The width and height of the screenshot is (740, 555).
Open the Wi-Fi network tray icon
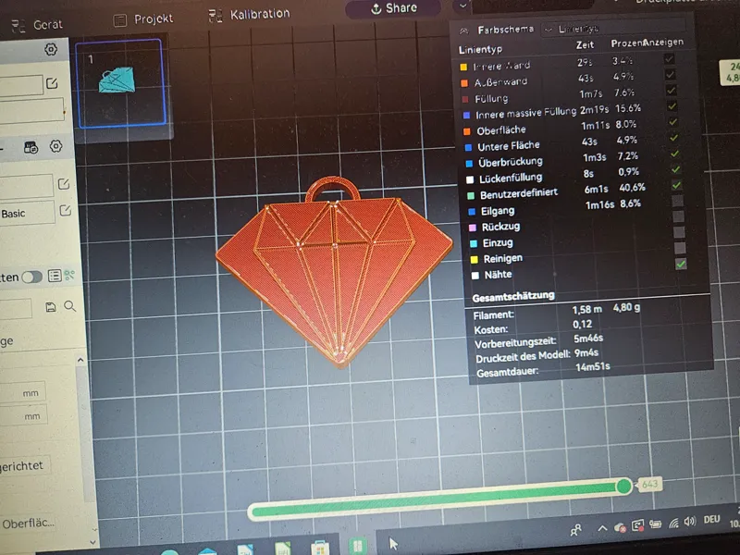(x=674, y=523)
